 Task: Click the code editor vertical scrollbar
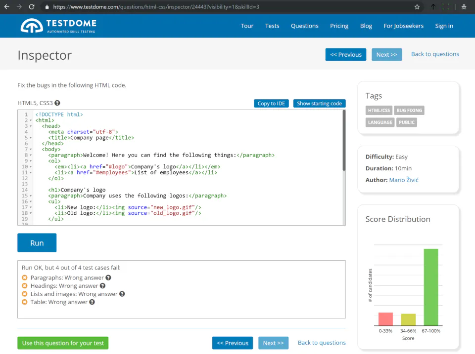pos(344,141)
